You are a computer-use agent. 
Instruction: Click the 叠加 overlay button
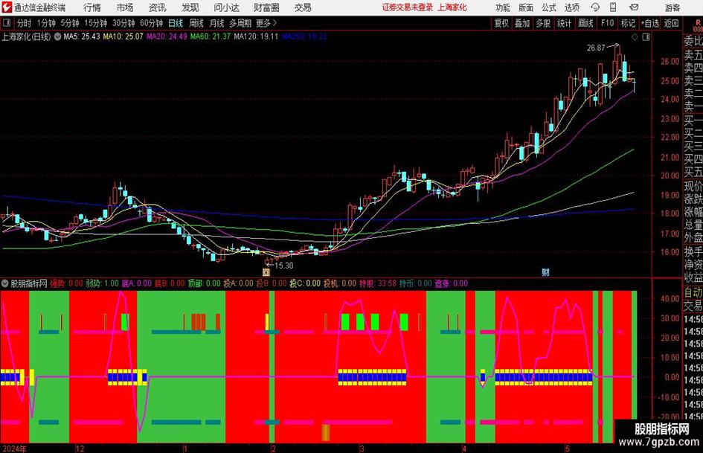click(x=522, y=23)
